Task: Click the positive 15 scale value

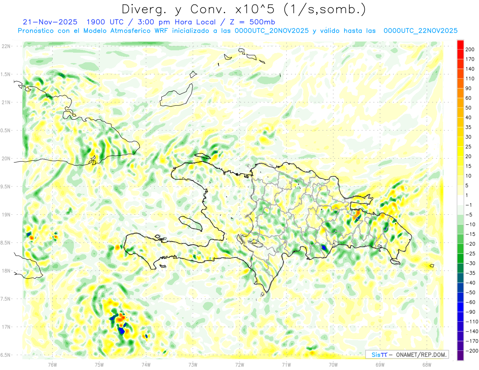Action: coord(469,166)
